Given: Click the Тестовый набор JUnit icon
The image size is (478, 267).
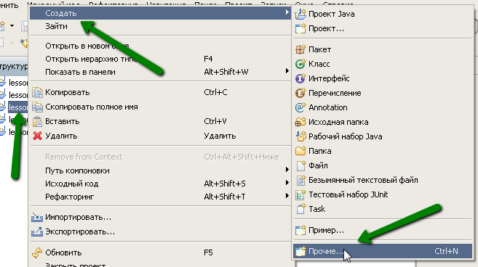Looking at the screenshot, I should [x=300, y=194].
